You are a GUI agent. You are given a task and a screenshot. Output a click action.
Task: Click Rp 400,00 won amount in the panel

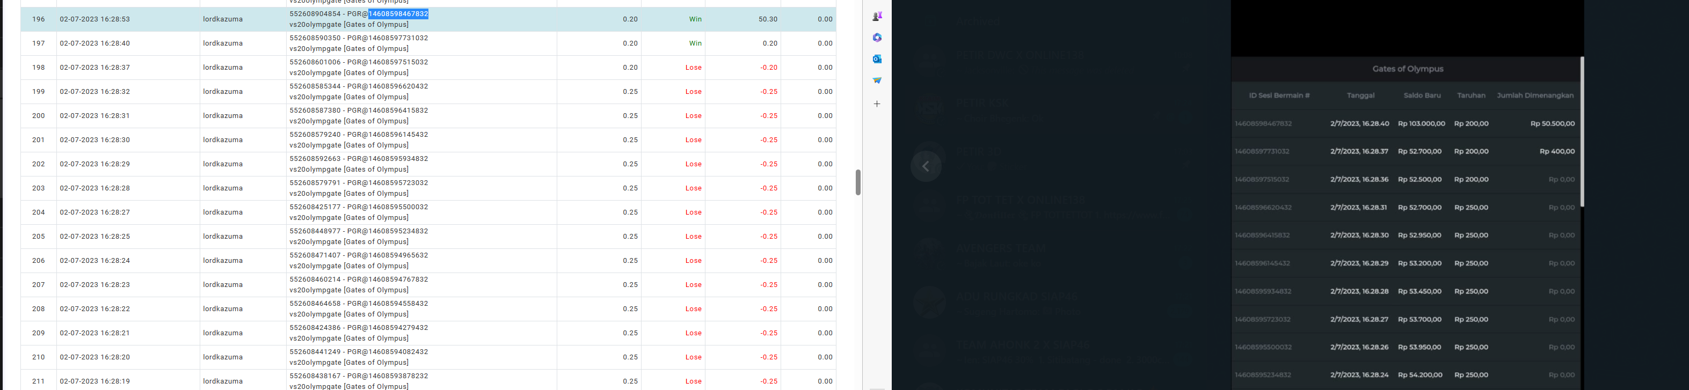[1556, 151]
